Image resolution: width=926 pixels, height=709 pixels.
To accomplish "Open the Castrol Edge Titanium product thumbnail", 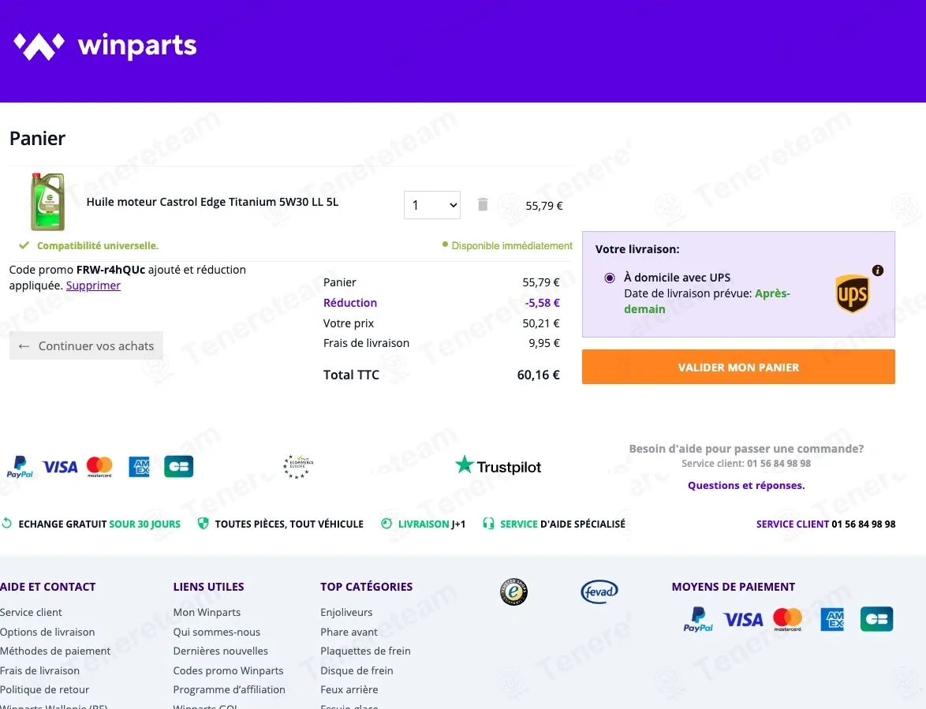I will (x=48, y=201).
